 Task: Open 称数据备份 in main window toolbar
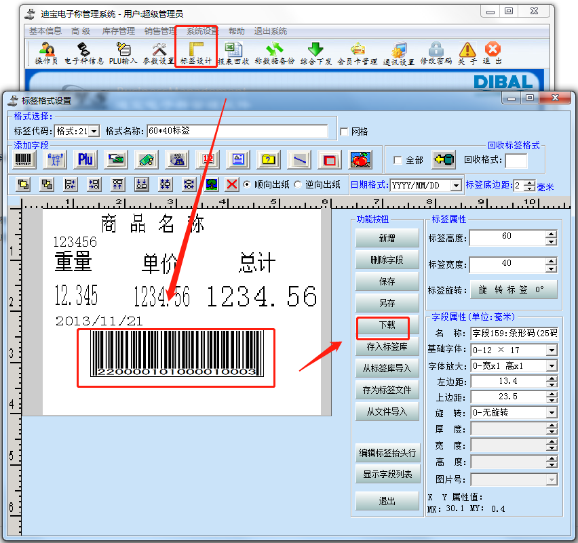[275, 53]
